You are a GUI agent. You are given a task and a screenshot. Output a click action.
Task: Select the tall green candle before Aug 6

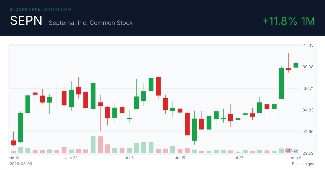pyautogui.click(x=281, y=83)
